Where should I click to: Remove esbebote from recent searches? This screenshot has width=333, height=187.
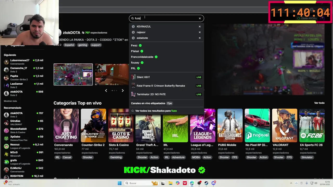[200, 38]
